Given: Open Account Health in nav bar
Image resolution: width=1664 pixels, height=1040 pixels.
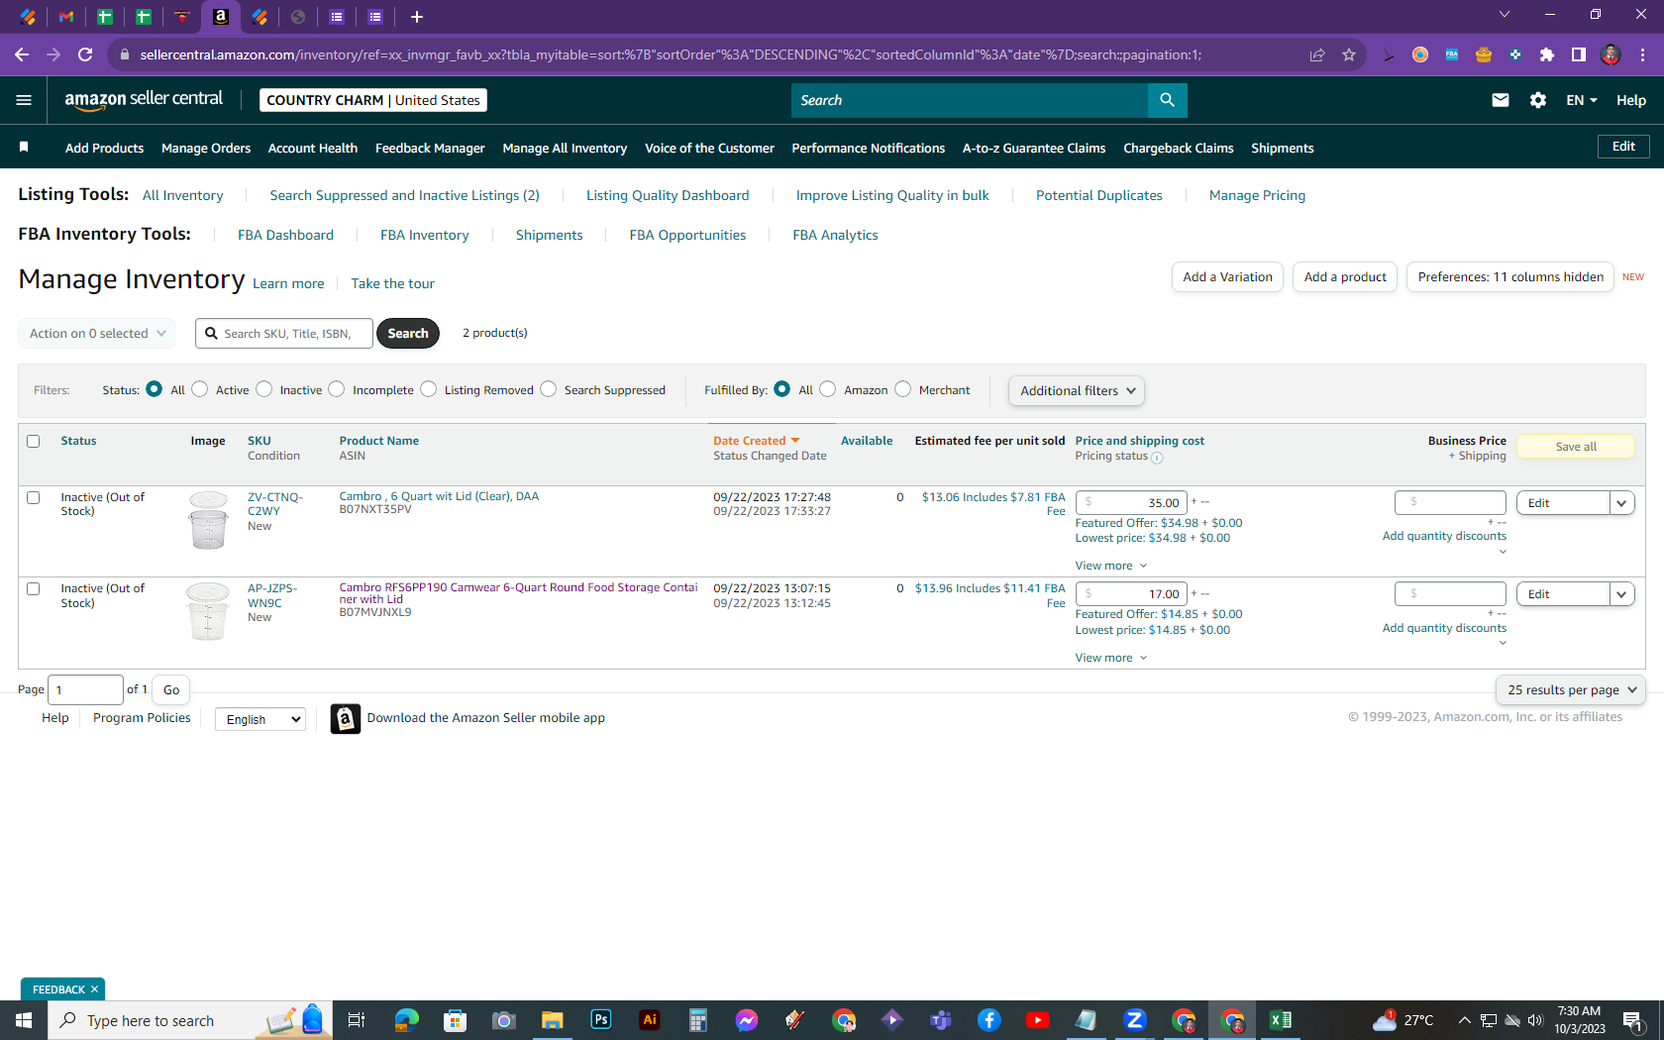Looking at the screenshot, I should [313, 148].
